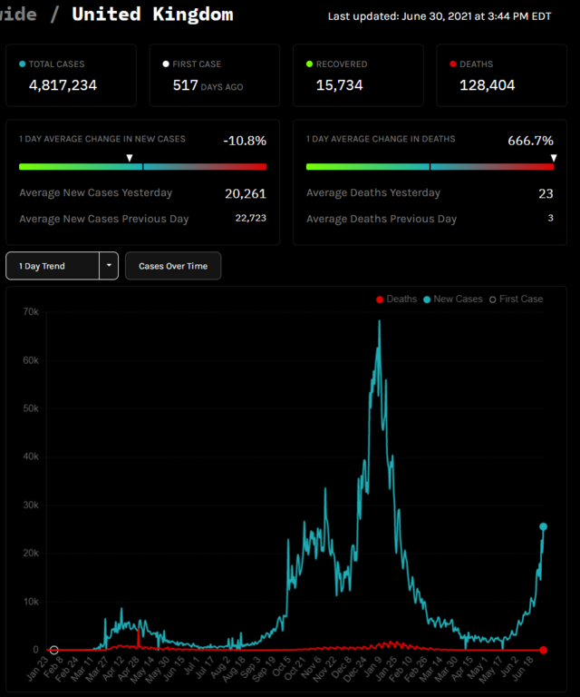Image resolution: width=580 pixels, height=697 pixels.
Task: Click the latest New Cases endpoint dot
Action: (x=544, y=526)
